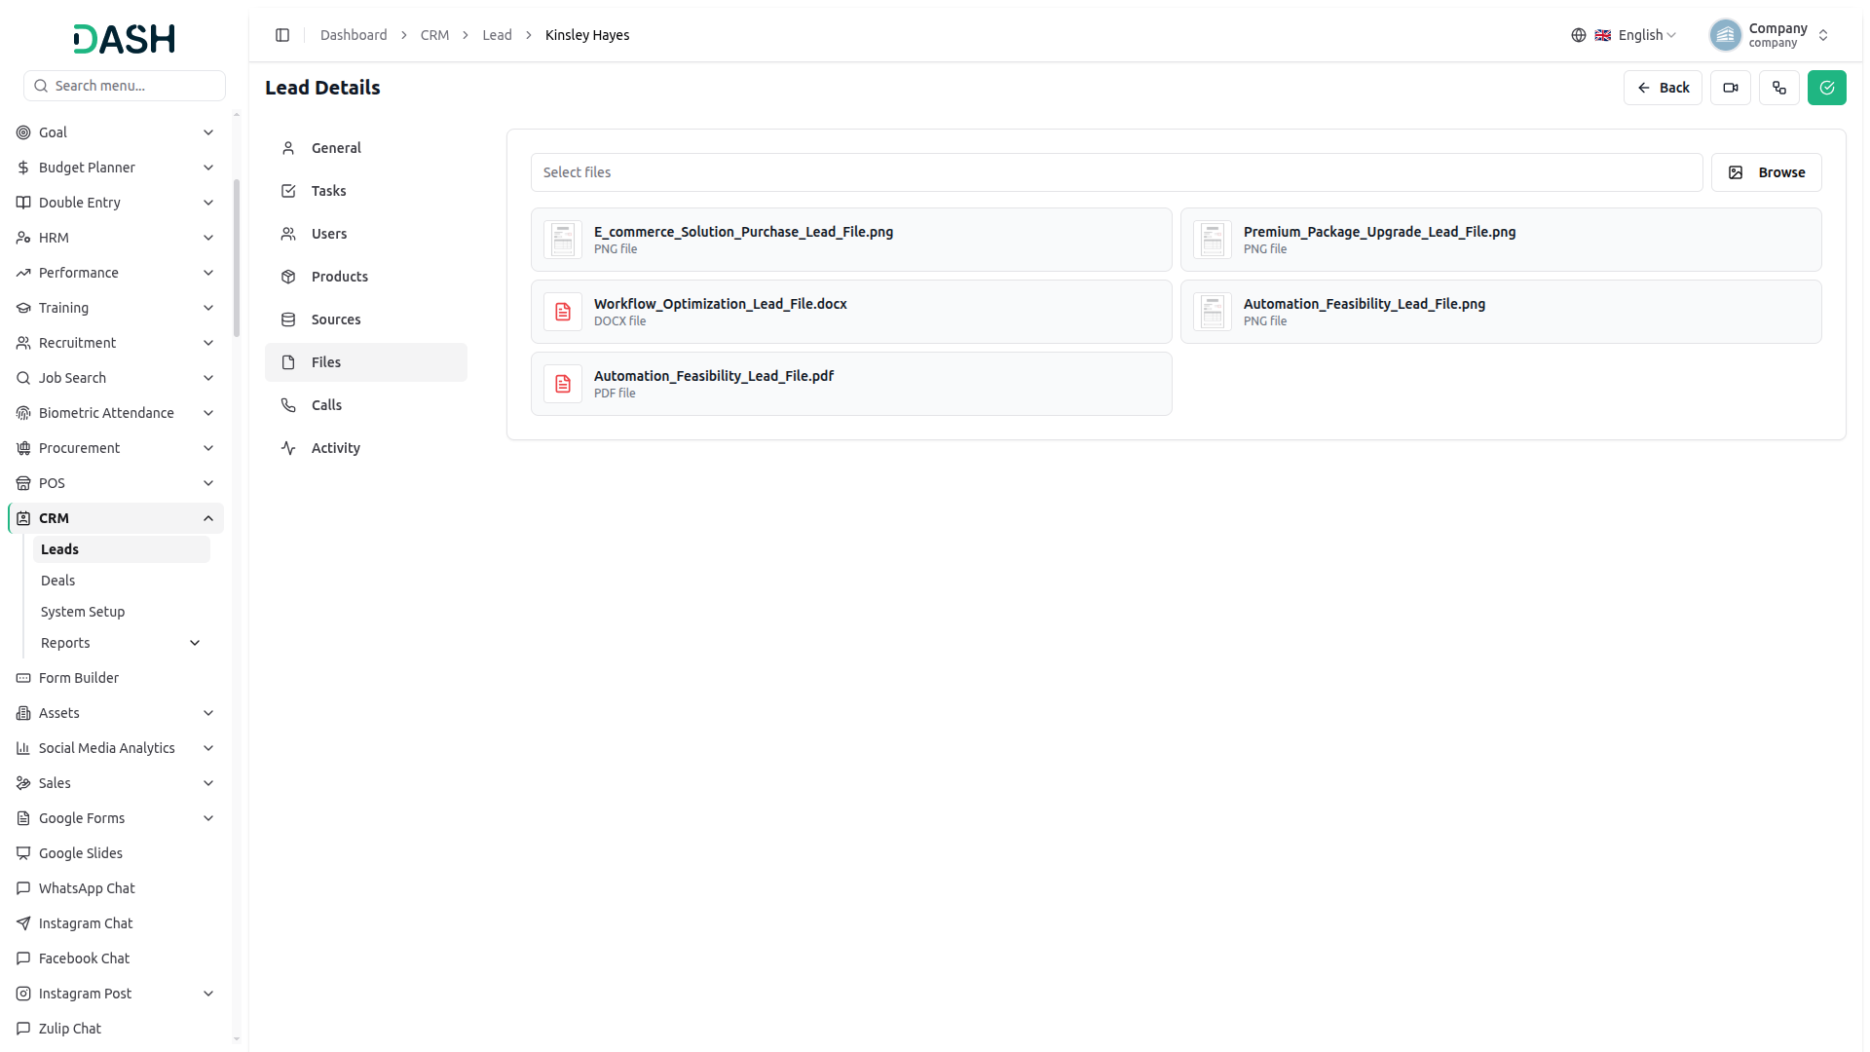The width and height of the screenshot is (1870, 1052).
Task: Expand the Reports submenu chevron
Action: point(195,643)
